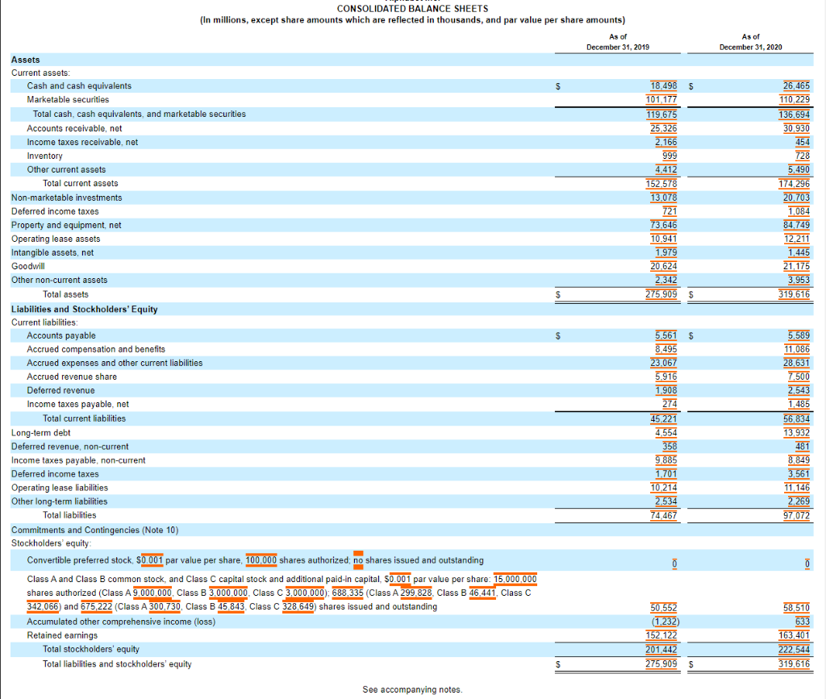
Task: Select the Total liabilities value 97,072
Action: (799, 515)
